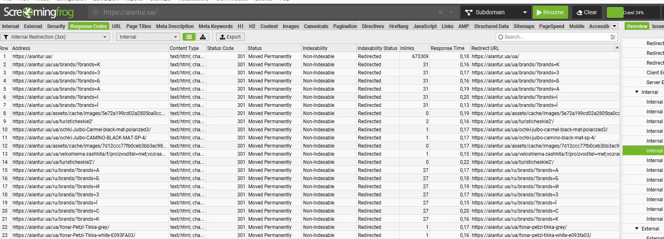The height and width of the screenshot is (239, 664).
Task: Switch to the Security tab
Action: pyautogui.click(x=56, y=26)
